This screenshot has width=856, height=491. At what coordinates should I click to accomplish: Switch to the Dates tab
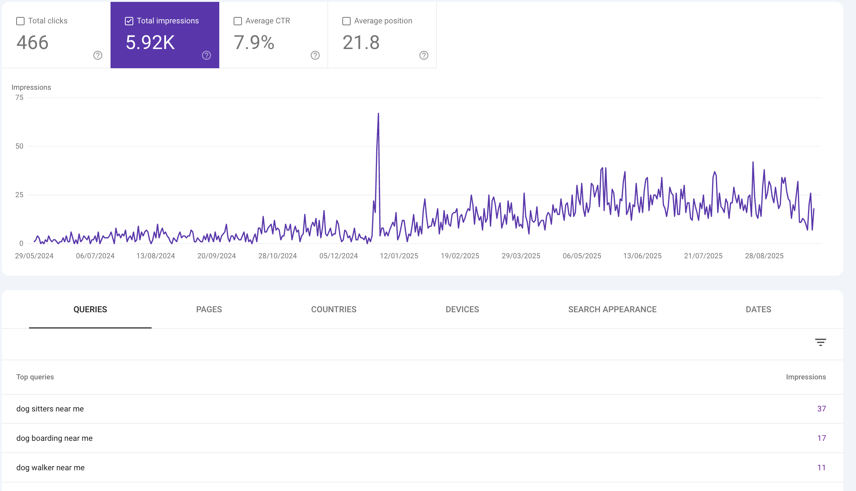point(758,310)
